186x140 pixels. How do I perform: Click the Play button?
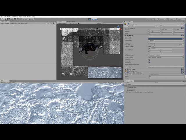pyautogui.click(x=90, y=19)
